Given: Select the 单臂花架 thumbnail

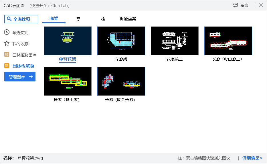Looking at the screenshot, I should coord(68,41).
